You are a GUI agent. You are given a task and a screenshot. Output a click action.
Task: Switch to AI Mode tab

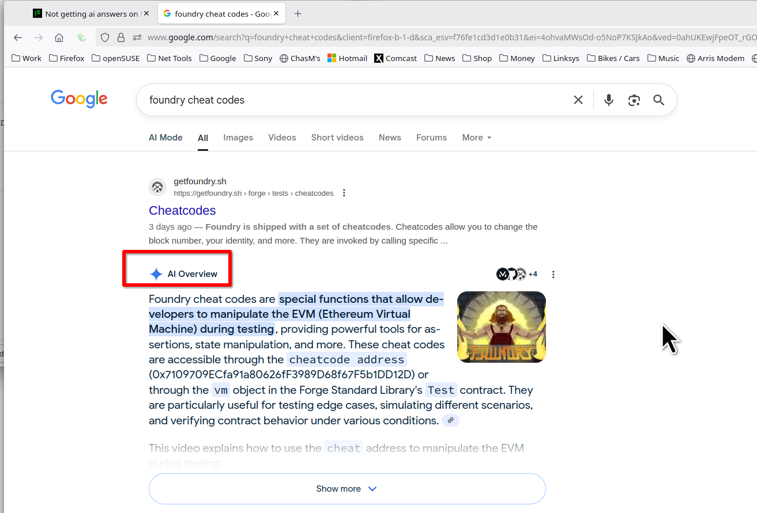[165, 138]
